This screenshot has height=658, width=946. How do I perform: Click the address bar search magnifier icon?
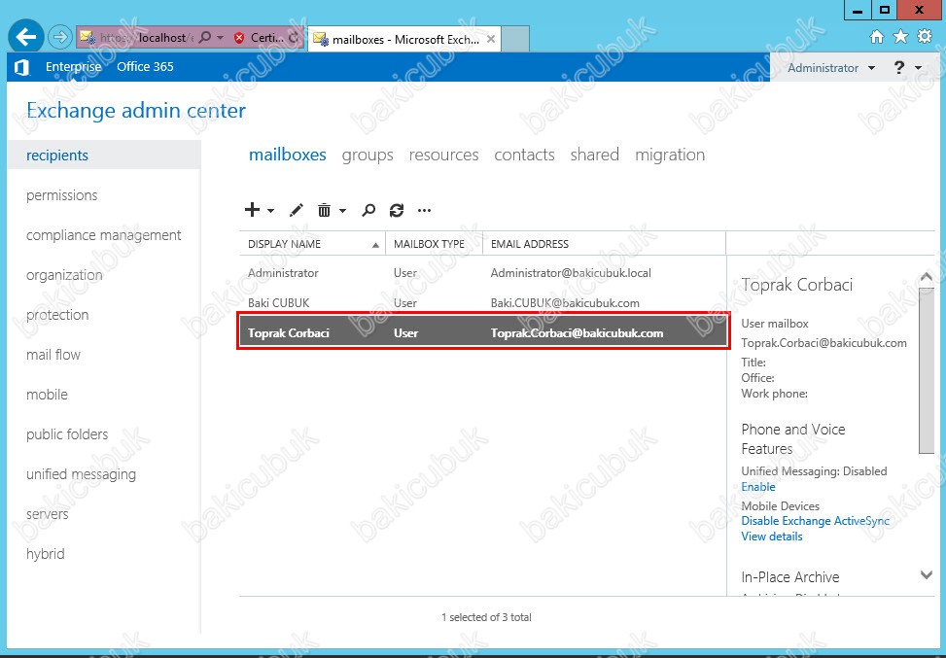tap(204, 37)
